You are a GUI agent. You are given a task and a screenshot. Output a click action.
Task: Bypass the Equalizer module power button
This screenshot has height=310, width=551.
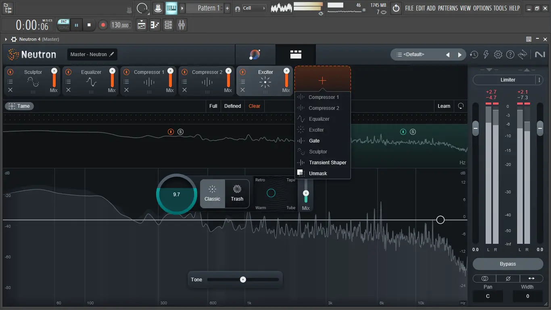click(68, 72)
